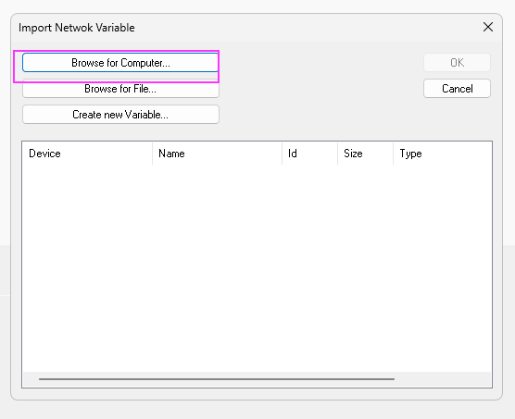Image resolution: width=515 pixels, height=419 pixels.
Task: Cancel the Import Netwok Variable dialog
Action: 457,89
